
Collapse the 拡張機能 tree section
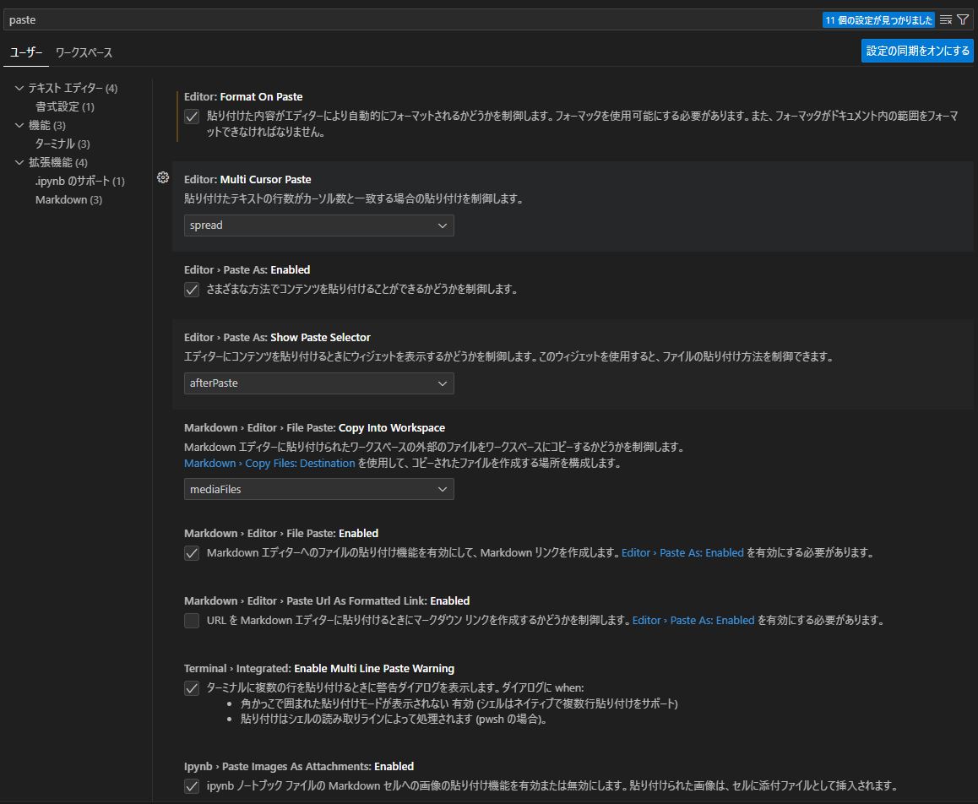(20, 163)
